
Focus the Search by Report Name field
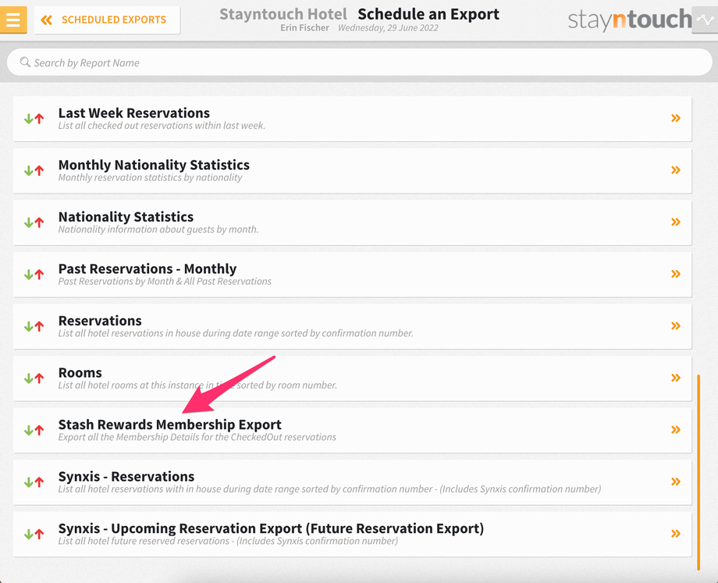pyautogui.click(x=360, y=62)
